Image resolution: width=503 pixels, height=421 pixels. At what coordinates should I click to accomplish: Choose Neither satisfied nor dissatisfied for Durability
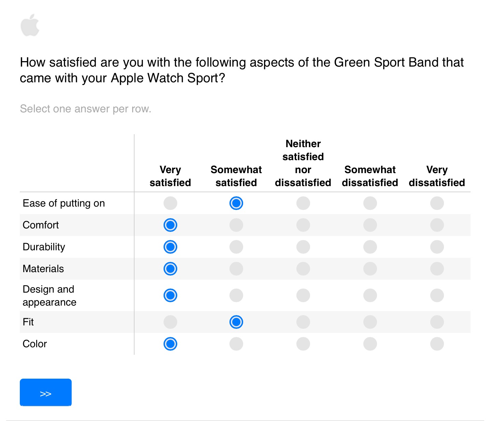pyautogui.click(x=303, y=247)
